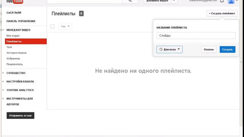Screen dimensions: 244x137
Task: Open the notifications bell
Action: pos(222,1)
